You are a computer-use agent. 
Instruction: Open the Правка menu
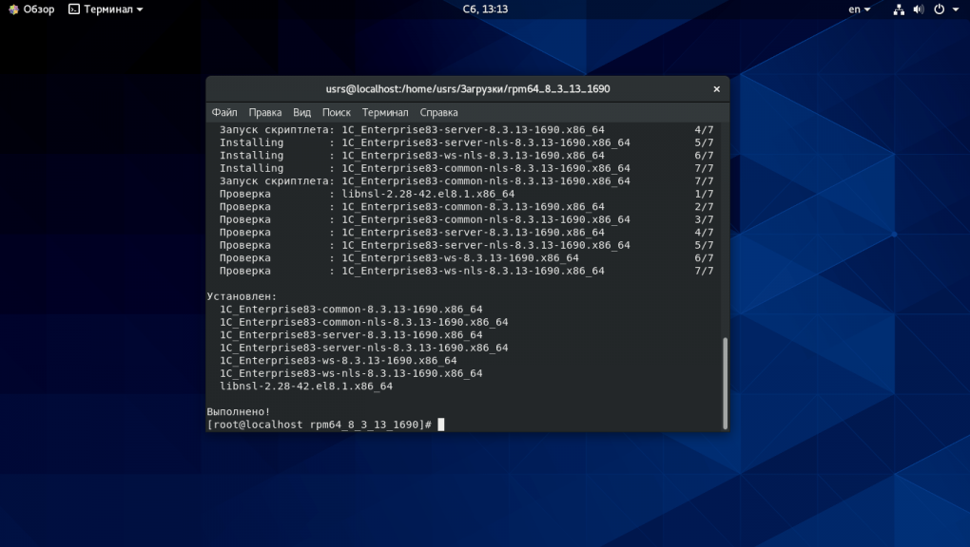click(x=265, y=112)
